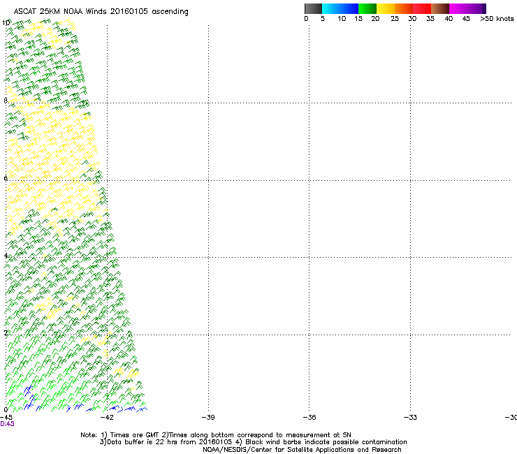517x454 pixels.
Task: Click the latitude '6' axis label
Action: point(6,178)
